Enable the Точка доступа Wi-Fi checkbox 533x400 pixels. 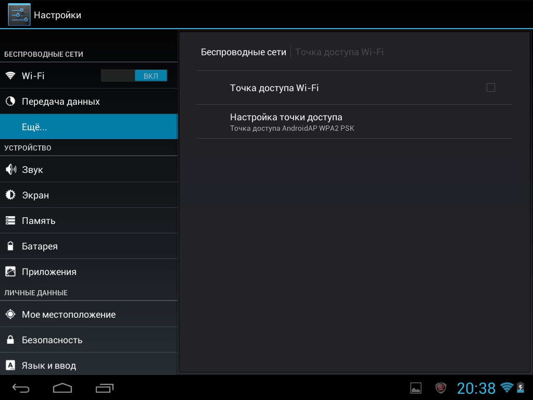coord(490,87)
